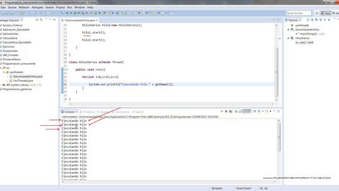Toggle Hide Static Members in Outline toolbar
Screen dimensions: 339x191
click(x=320, y=20)
